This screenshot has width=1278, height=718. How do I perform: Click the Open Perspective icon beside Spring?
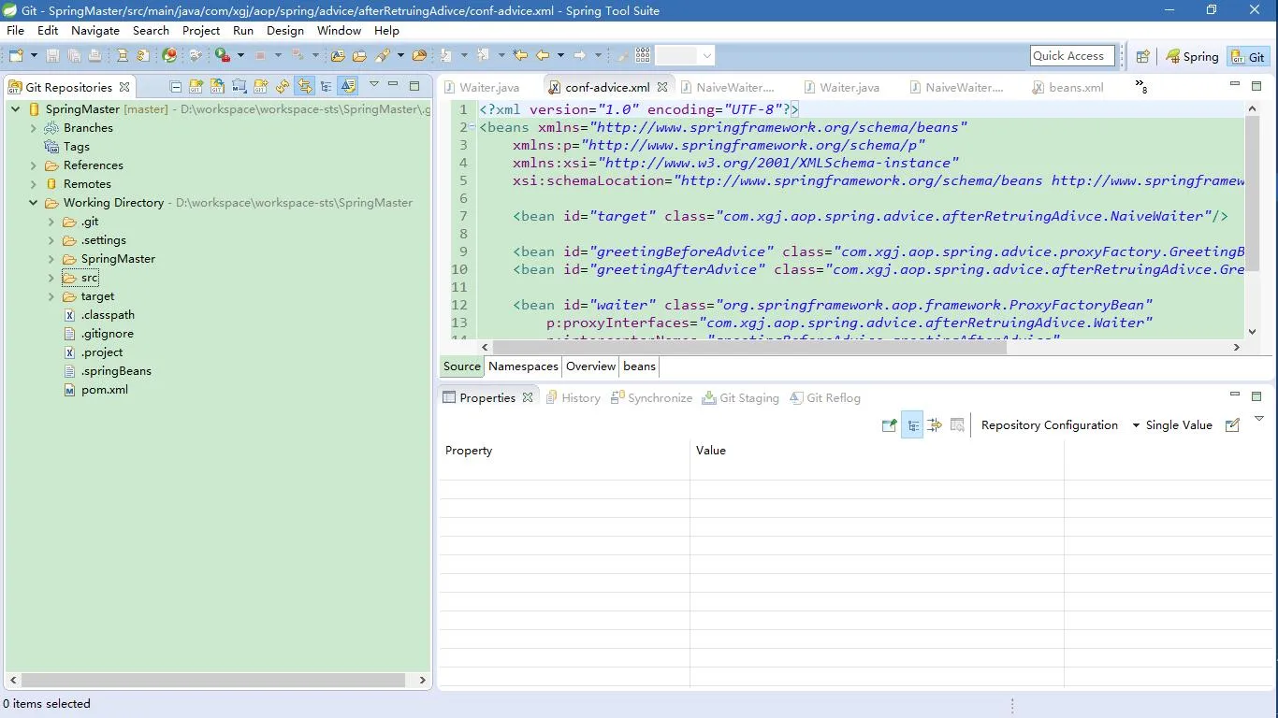pos(1142,56)
